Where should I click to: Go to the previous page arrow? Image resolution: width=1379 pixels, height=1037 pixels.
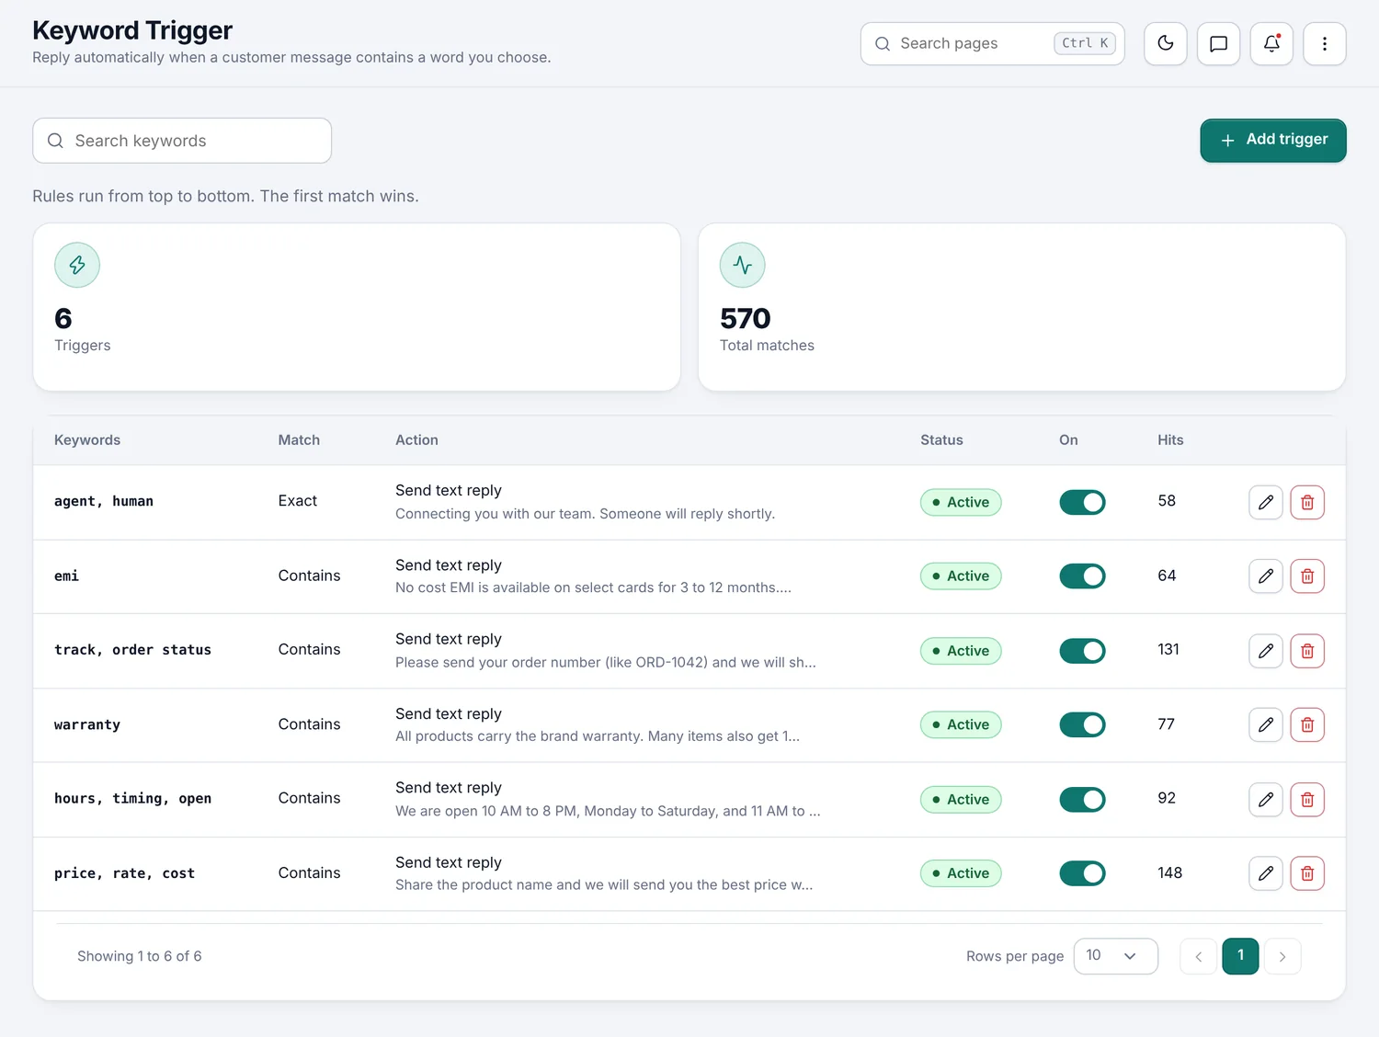coord(1198,957)
